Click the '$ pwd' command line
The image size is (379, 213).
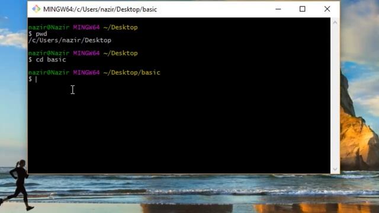(38, 34)
